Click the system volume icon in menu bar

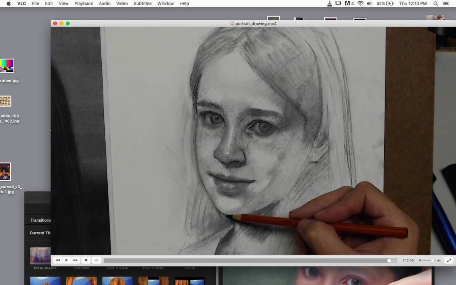369,3
